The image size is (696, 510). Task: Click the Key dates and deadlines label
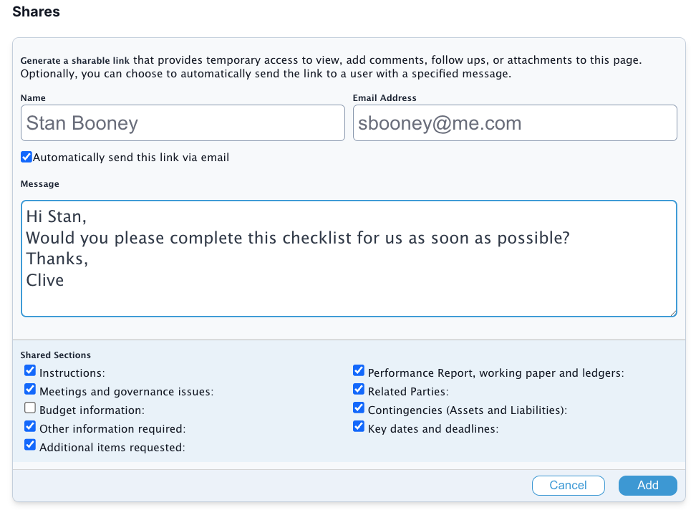click(x=433, y=429)
